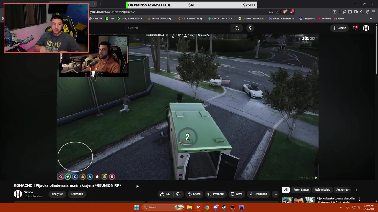Screen dimensions: 378x212
Task: Like the video showing 147 likes
Action: click(165, 194)
